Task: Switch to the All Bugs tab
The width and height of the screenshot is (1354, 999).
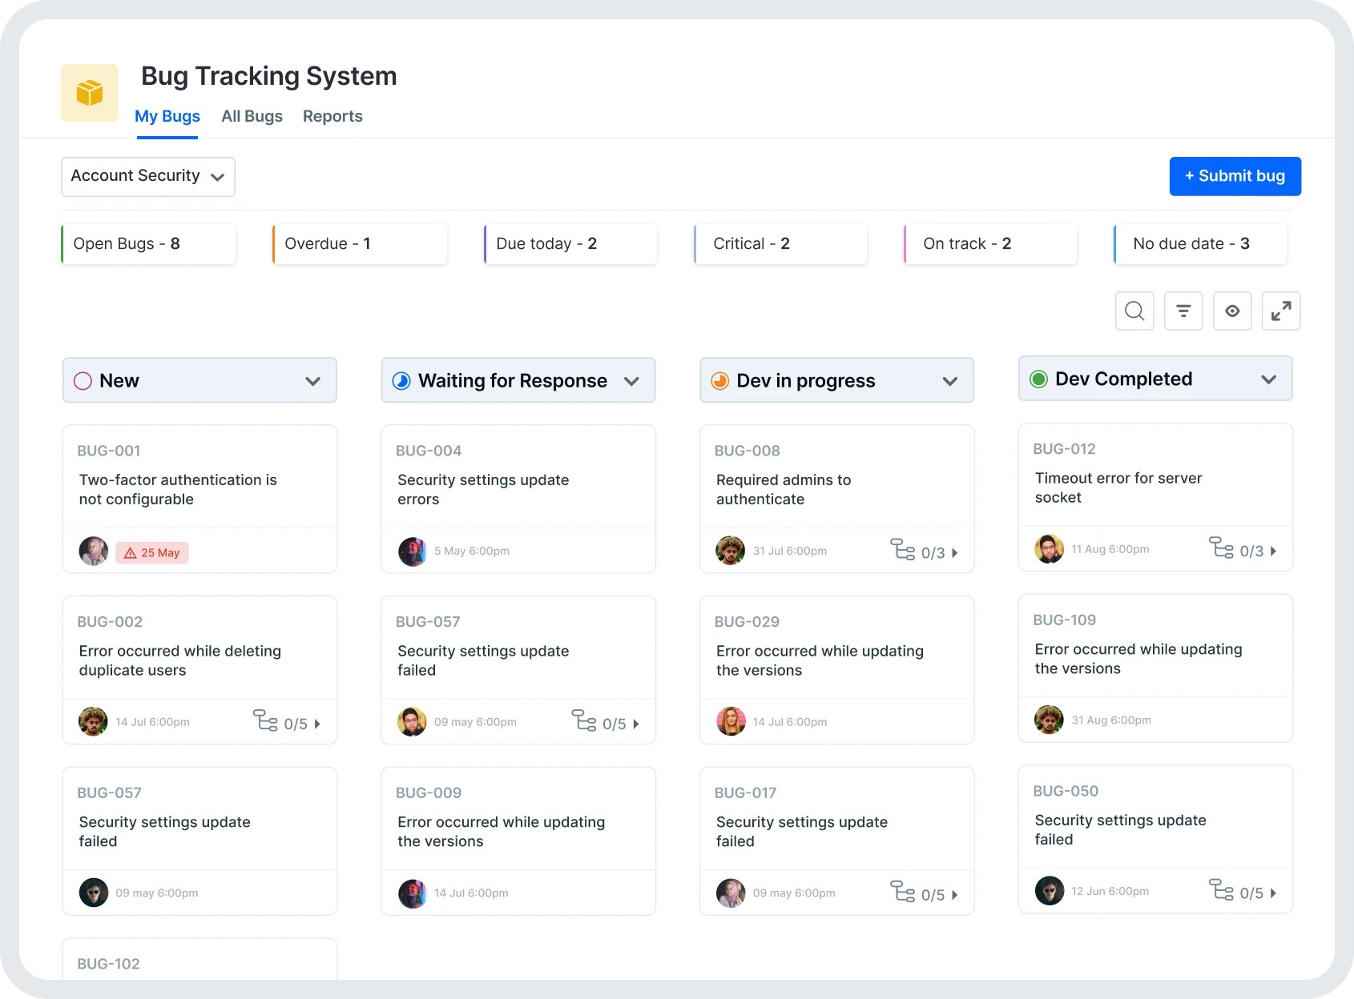Action: 252,116
